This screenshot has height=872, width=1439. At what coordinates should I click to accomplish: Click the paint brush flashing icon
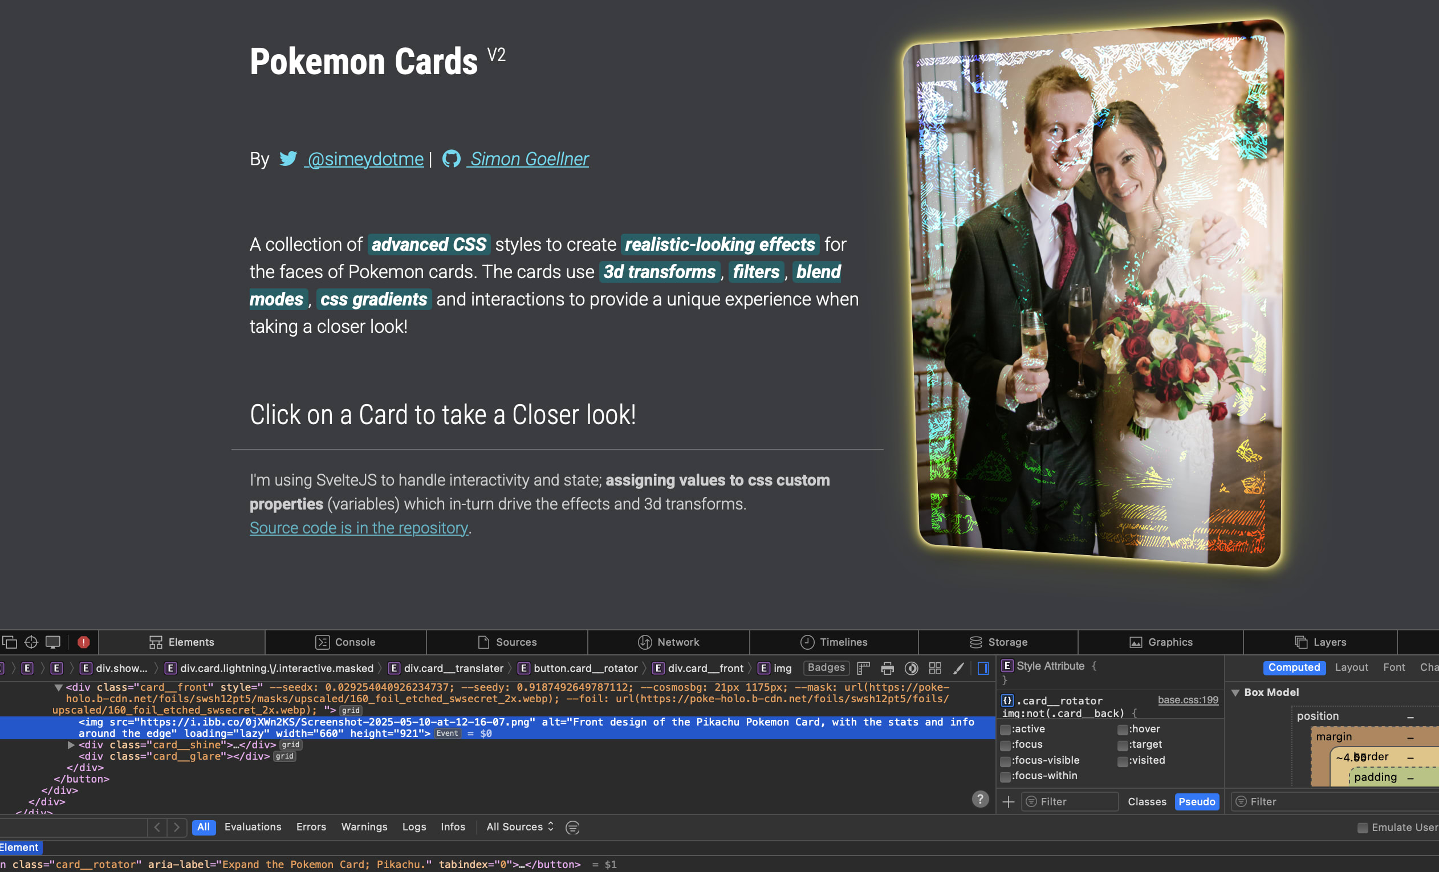click(x=958, y=669)
